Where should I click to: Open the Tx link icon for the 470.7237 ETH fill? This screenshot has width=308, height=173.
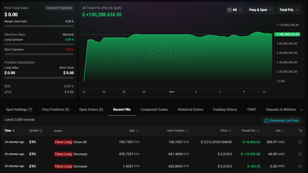coord(300,154)
